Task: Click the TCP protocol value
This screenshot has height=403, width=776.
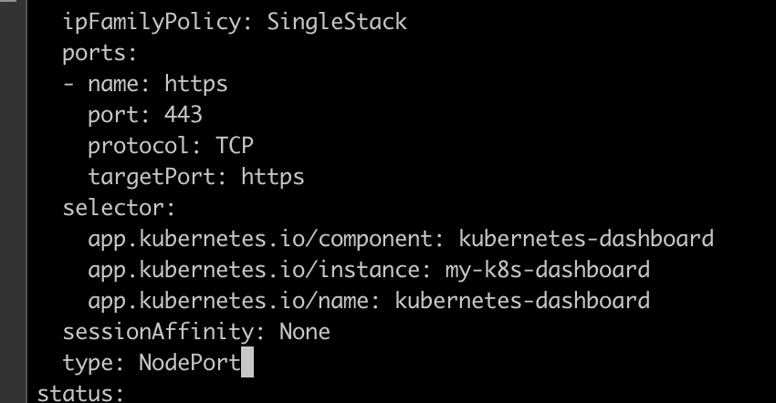Action: [235, 146]
